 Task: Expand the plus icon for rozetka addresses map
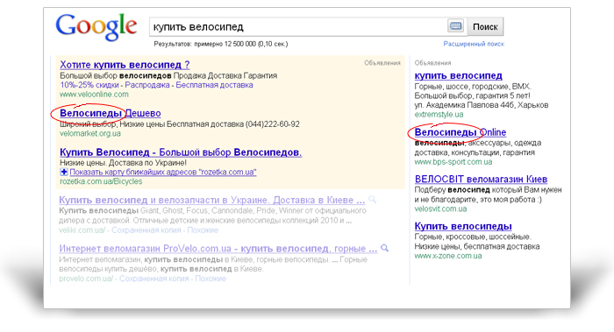click(64, 172)
